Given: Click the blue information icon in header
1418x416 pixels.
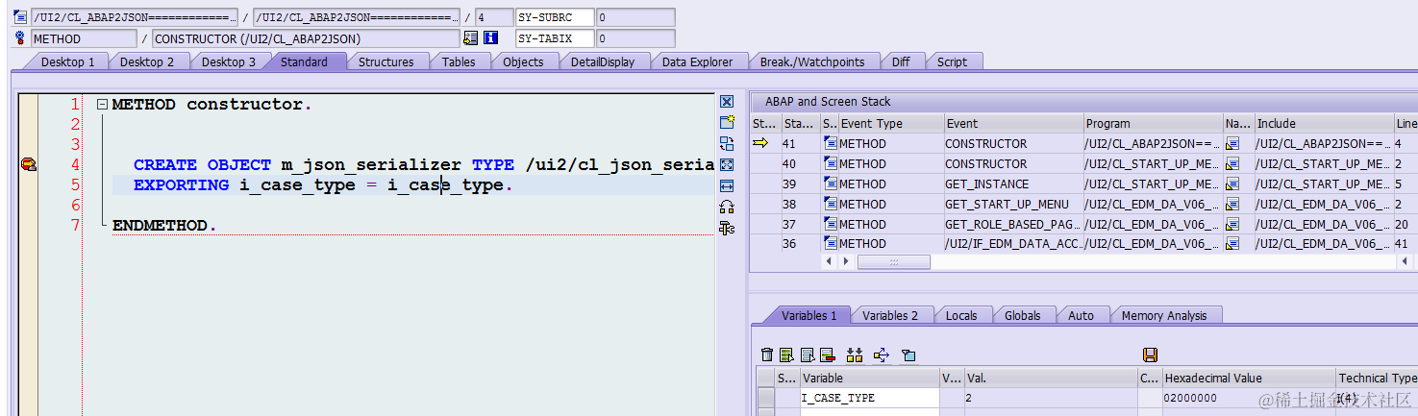Looking at the screenshot, I should point(490,38).
